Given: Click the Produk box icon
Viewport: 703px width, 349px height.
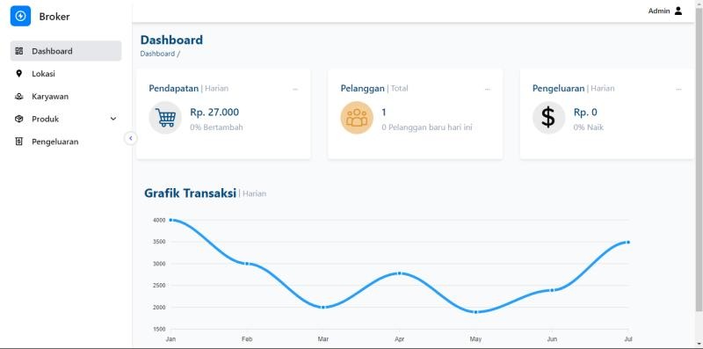Looking at the screenshot, I should pos(18,119).
